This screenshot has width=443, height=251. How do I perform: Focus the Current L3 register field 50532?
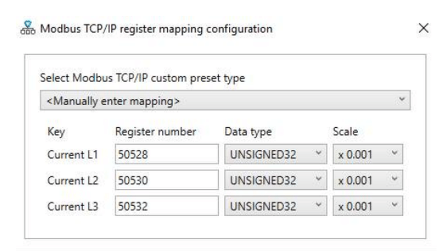click(x=167, y=206)
